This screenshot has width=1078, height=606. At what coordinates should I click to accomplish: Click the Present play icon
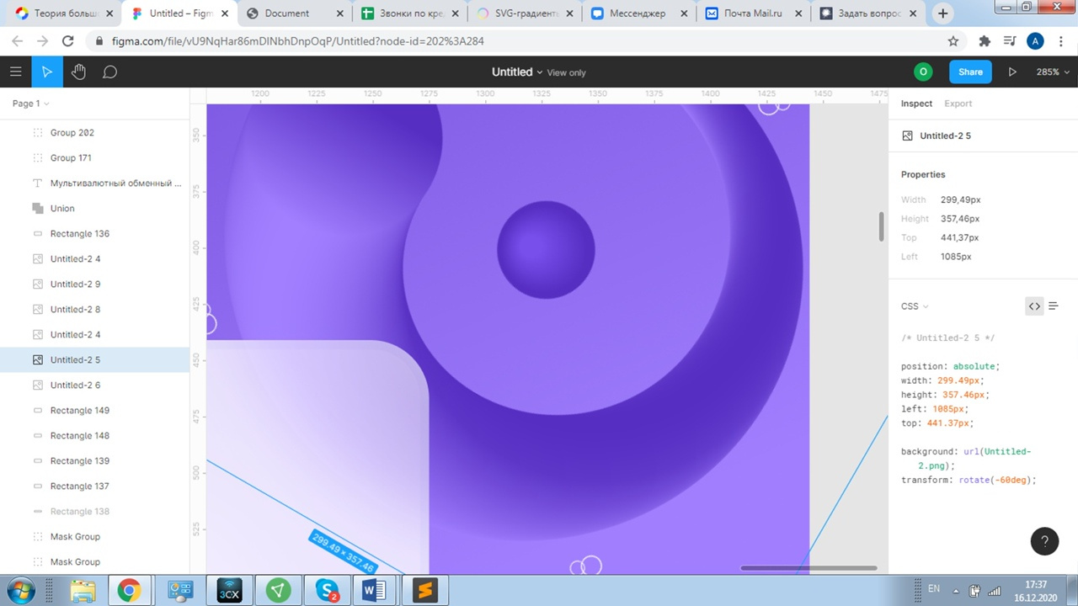click(x=1012, y=72)
